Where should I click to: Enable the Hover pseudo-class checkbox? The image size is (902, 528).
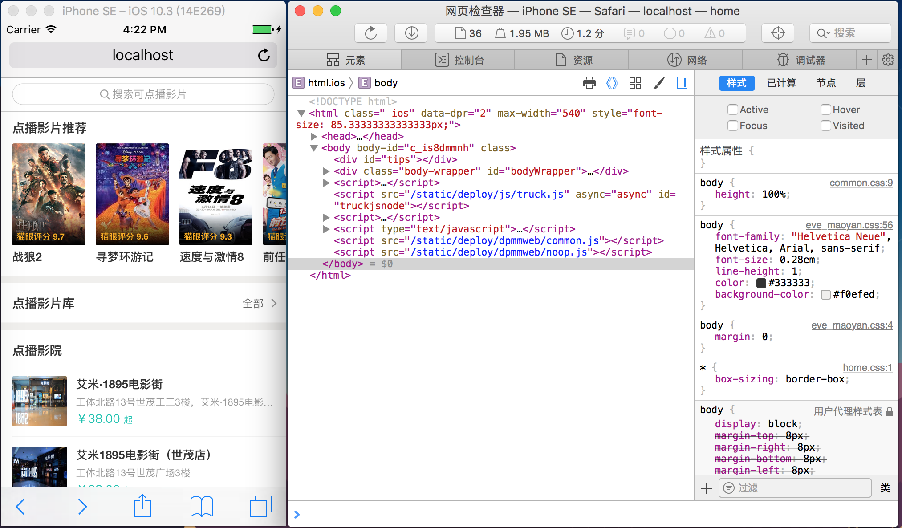point(825,110)
